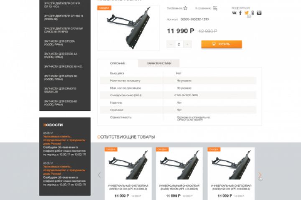The height and width of the screenshot is (200, 301).
Task: Click the orange buy button
Action: coord(222,44)
